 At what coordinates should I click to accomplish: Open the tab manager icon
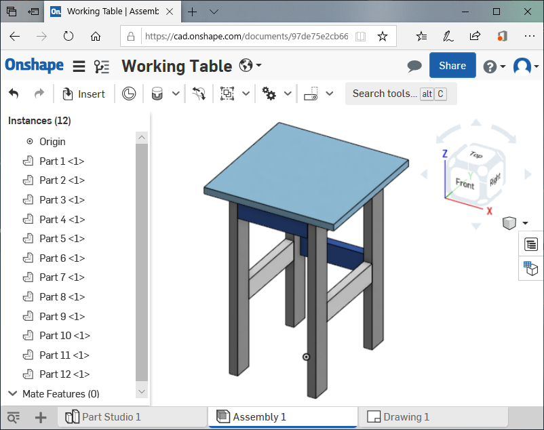[x=14, y=417]
